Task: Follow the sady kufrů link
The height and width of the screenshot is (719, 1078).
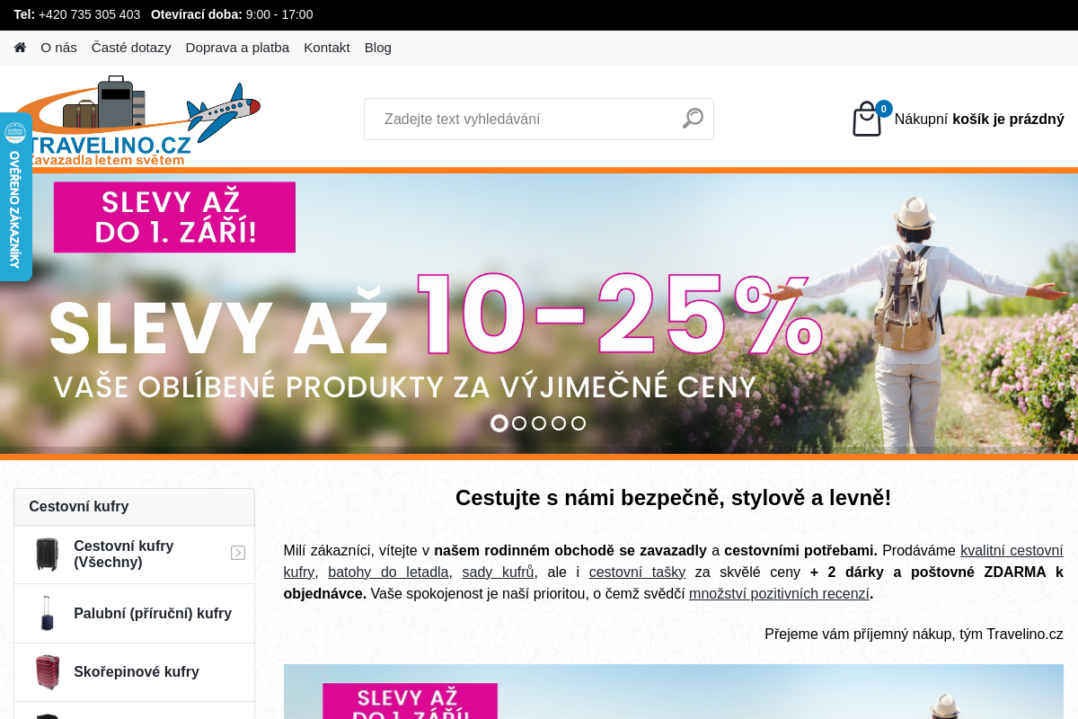Action: pyautogui.click(x=498, y=572)
